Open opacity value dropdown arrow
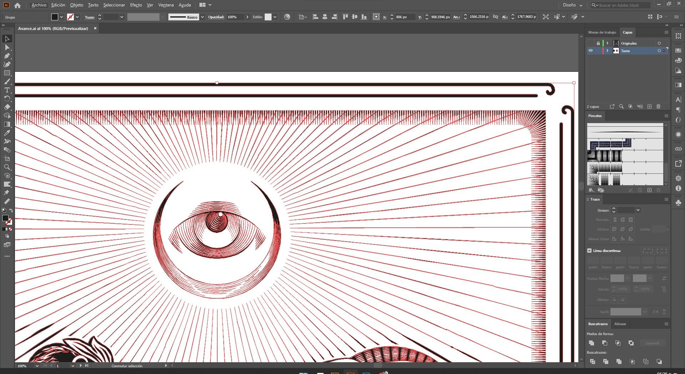Viewport: 685px width, 374px height. [x=247, y=17]
